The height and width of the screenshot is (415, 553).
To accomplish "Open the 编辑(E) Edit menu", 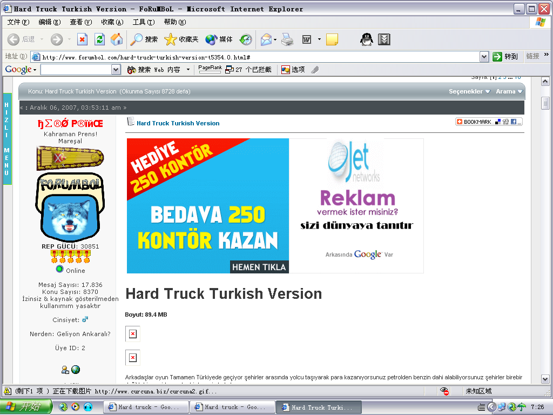I will tap(49, 22).
